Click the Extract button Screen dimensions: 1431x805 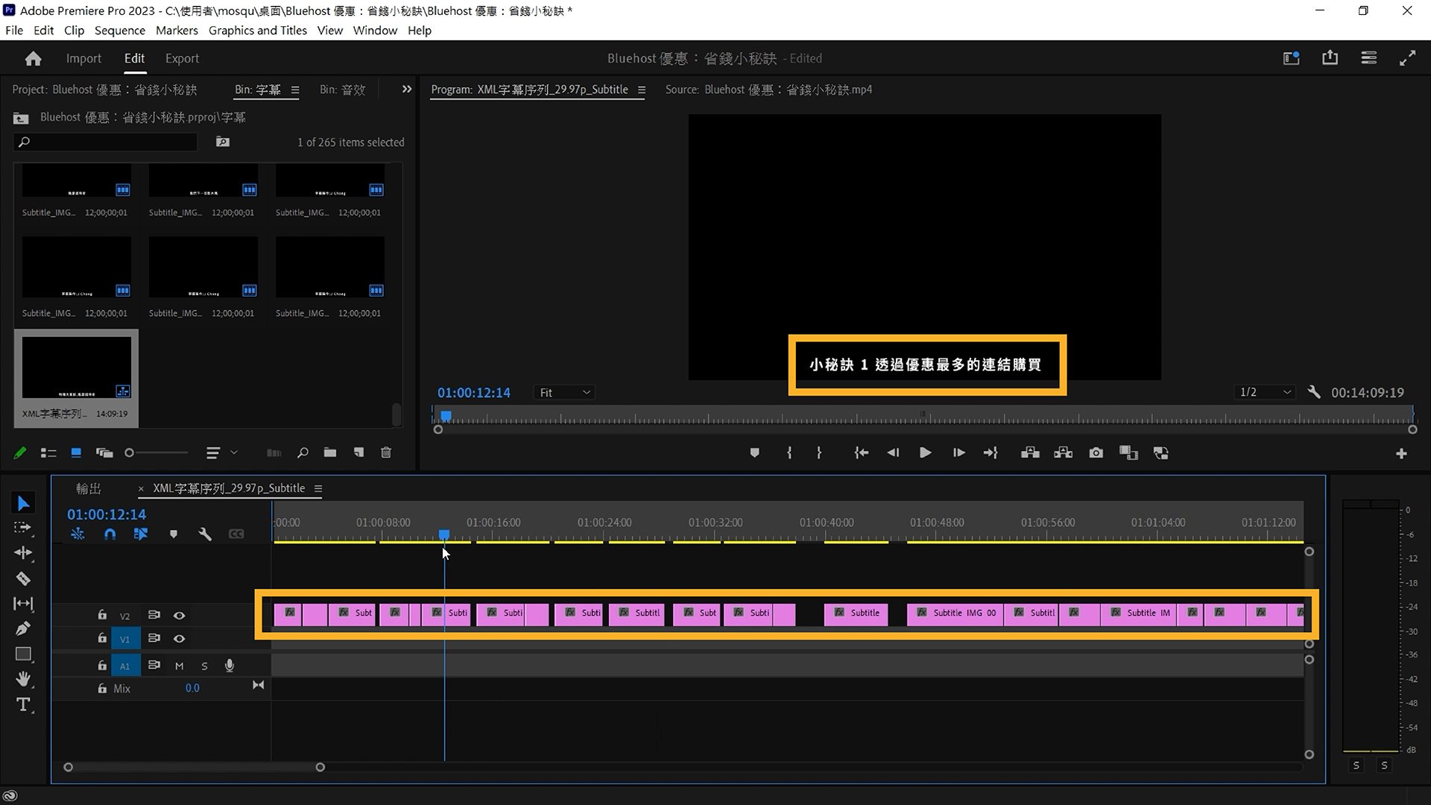click(1063, 452)
